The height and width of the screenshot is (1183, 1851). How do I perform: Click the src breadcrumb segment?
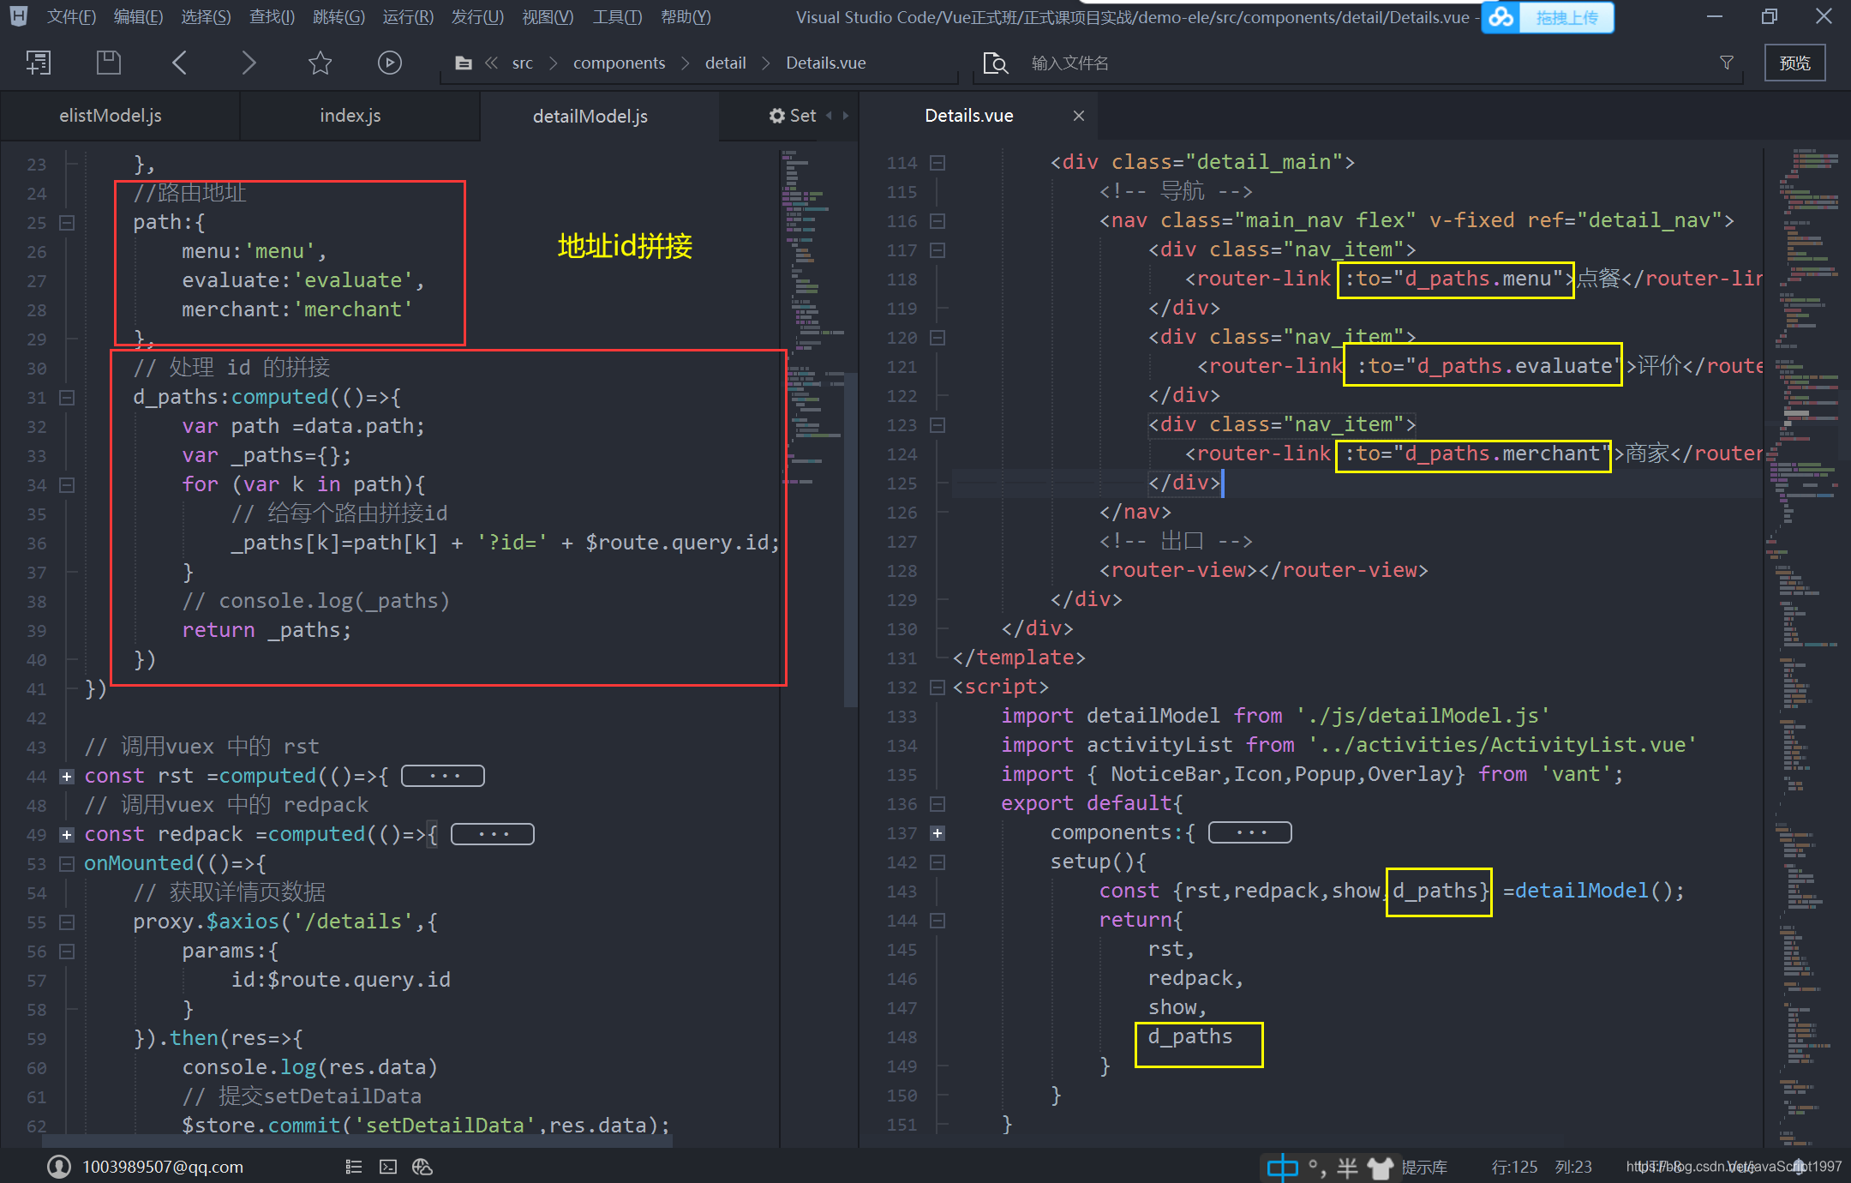point(523,63)
